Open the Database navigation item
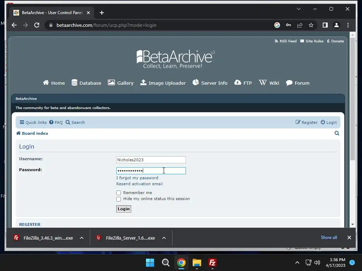The image size is (362, 271). tap(86, 83)
